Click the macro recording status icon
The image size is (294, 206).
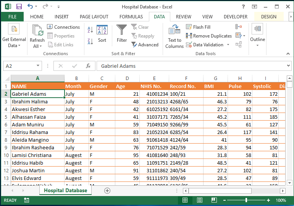click(26, 200)
